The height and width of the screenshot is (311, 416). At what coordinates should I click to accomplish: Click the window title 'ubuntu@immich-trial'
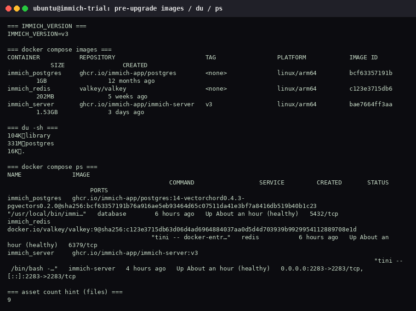pyautogui.click(x=71, y=8)
